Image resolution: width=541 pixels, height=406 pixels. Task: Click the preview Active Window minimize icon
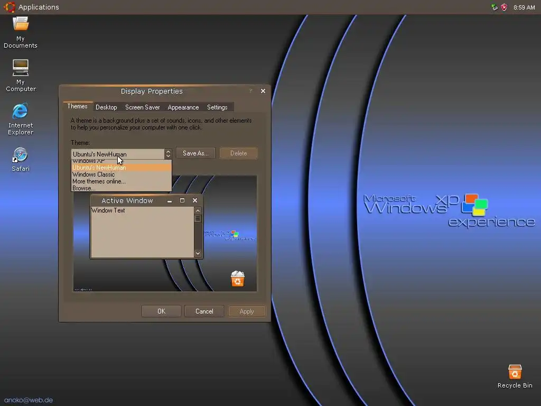(170, 200)
